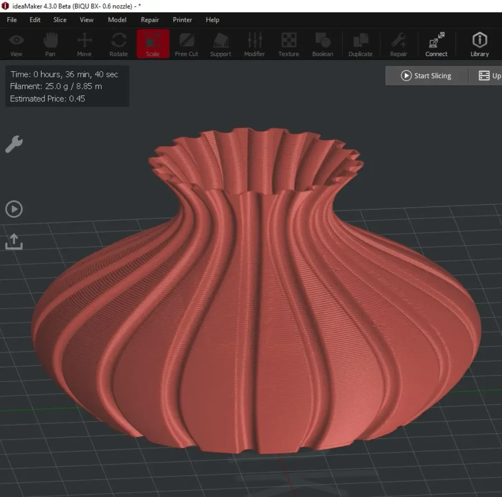
Task: Click the Upload button beside Start Slicing
Action: point(489,76)
